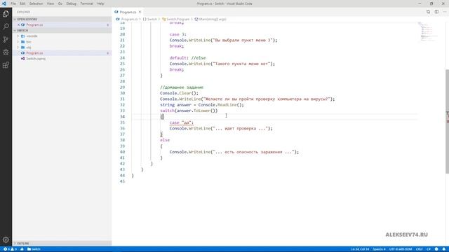Click the C# file icon in the Program.cs tab
449x252 pixels.
tap(116, 12)
